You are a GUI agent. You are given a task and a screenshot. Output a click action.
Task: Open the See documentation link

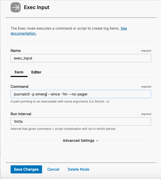[123, 28]
